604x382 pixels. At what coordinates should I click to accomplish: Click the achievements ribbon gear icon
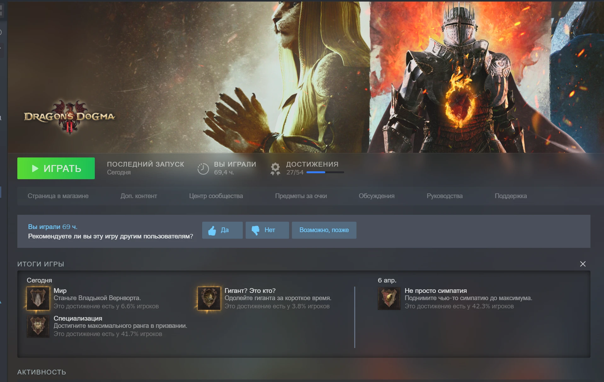coord(275,169)
